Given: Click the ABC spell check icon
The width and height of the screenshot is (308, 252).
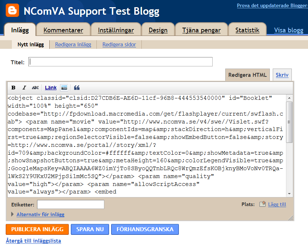Looking at the screenshot, I should click(x=35, y=88).
